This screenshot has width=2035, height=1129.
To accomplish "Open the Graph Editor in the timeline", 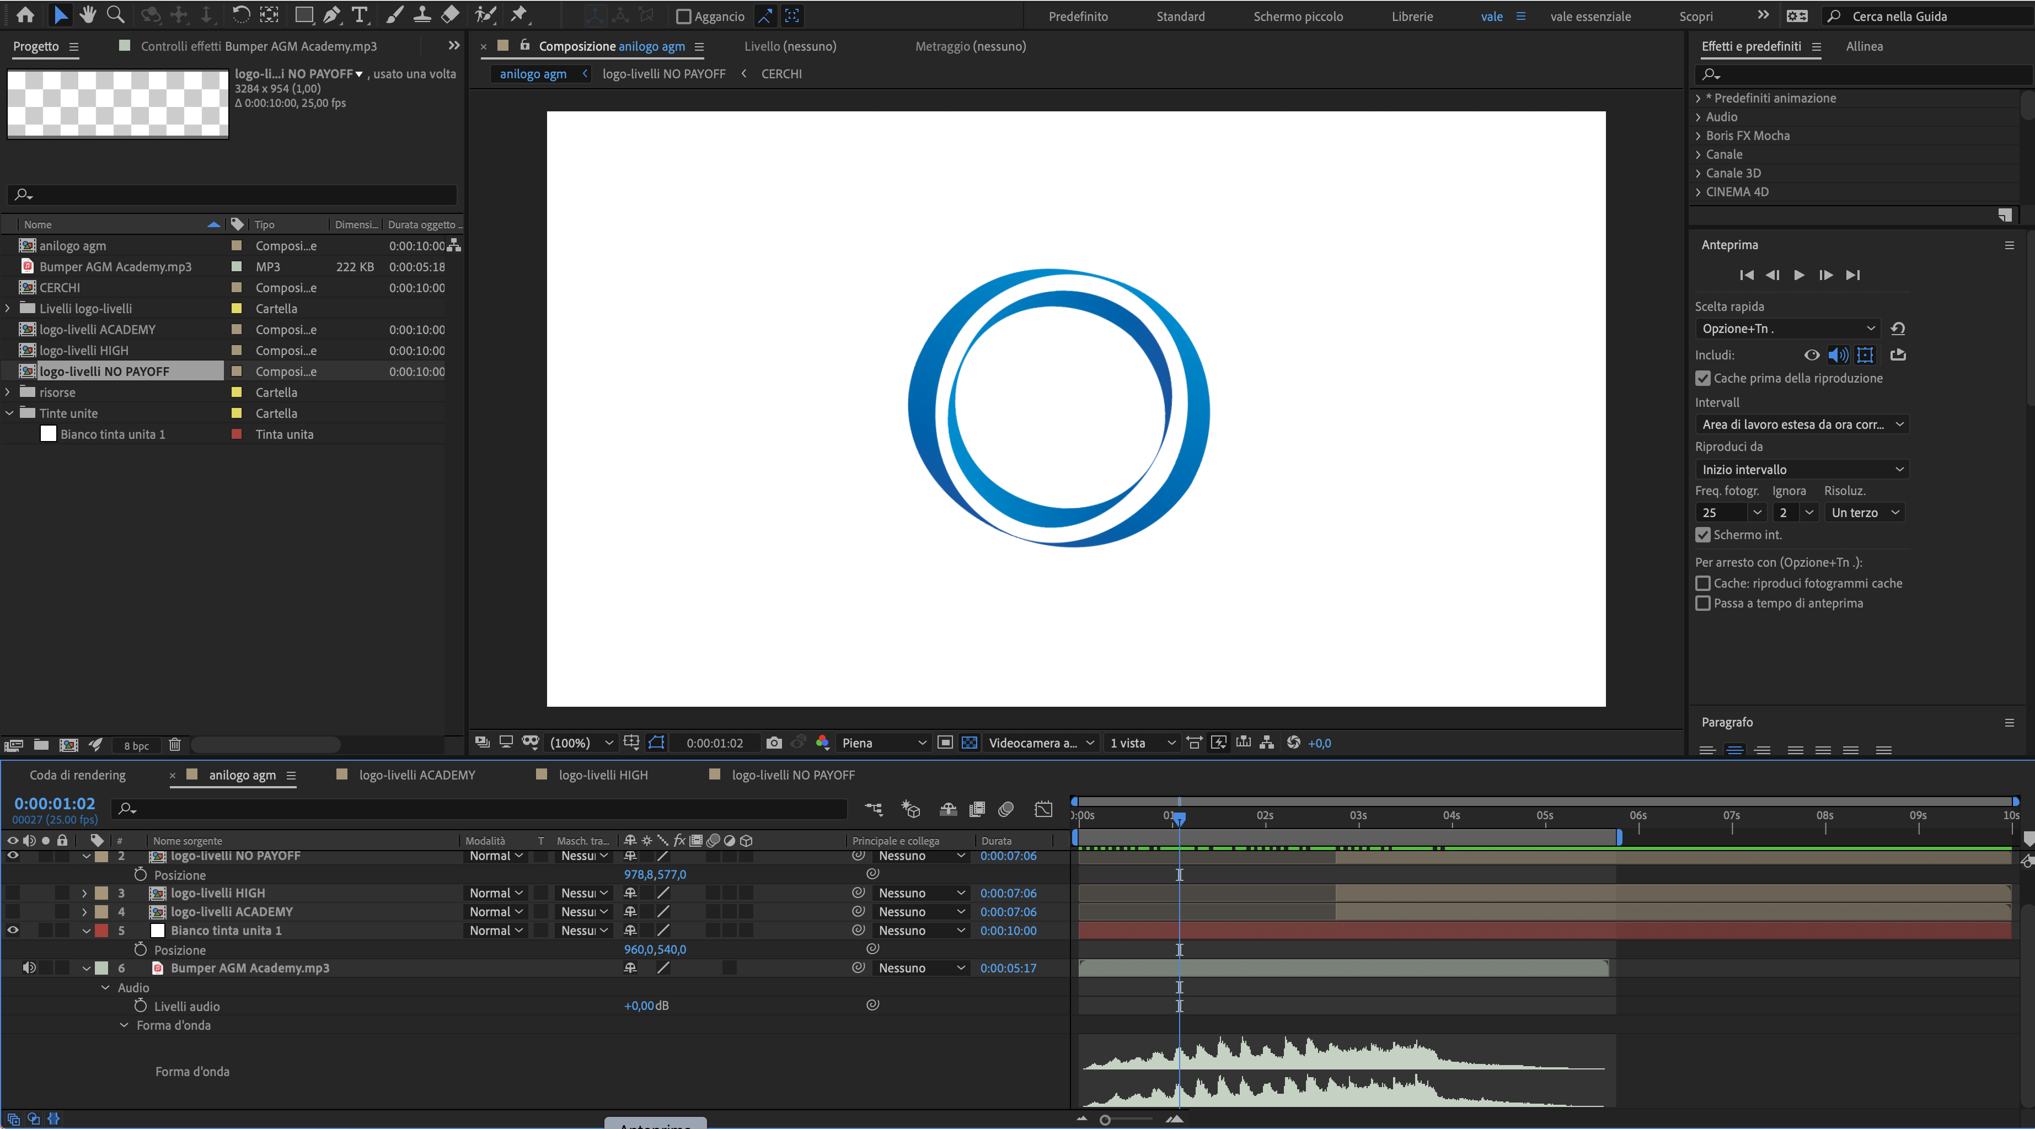I will click(x=1043, y=809).
